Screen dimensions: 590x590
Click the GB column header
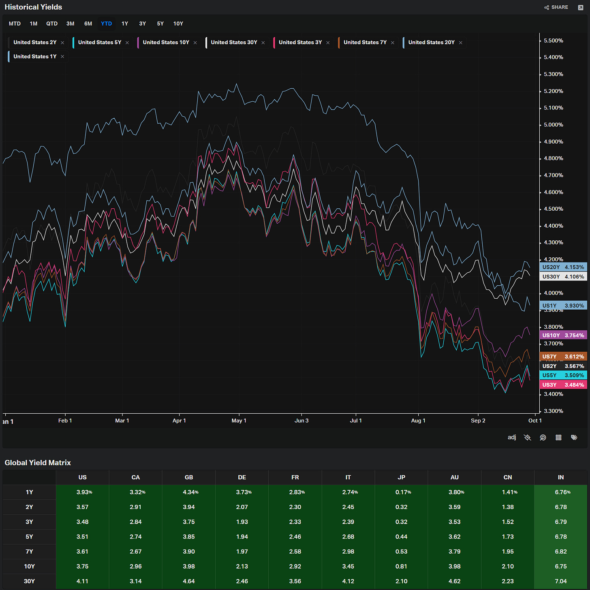(x=189, y=477)
